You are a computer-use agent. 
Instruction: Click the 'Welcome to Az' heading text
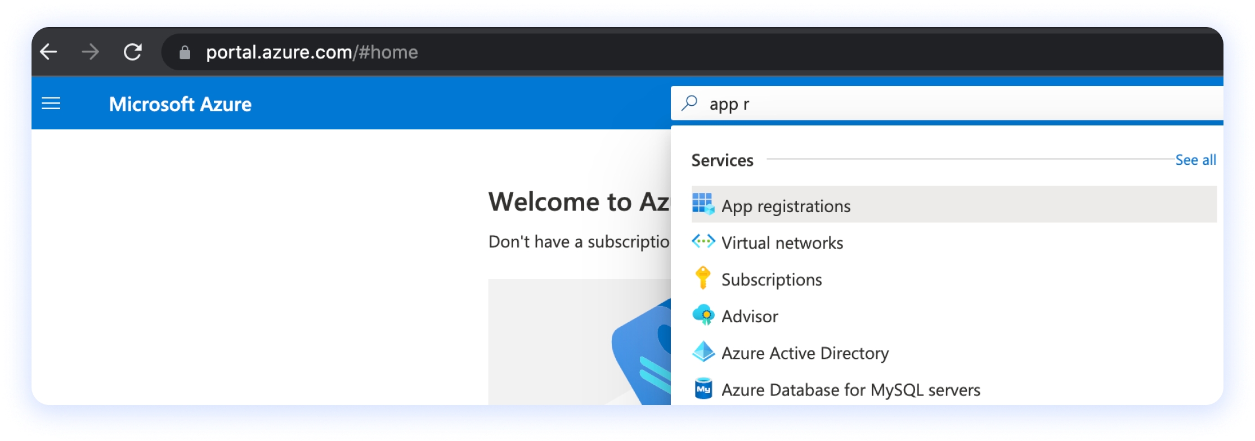(x=579, y=201)
